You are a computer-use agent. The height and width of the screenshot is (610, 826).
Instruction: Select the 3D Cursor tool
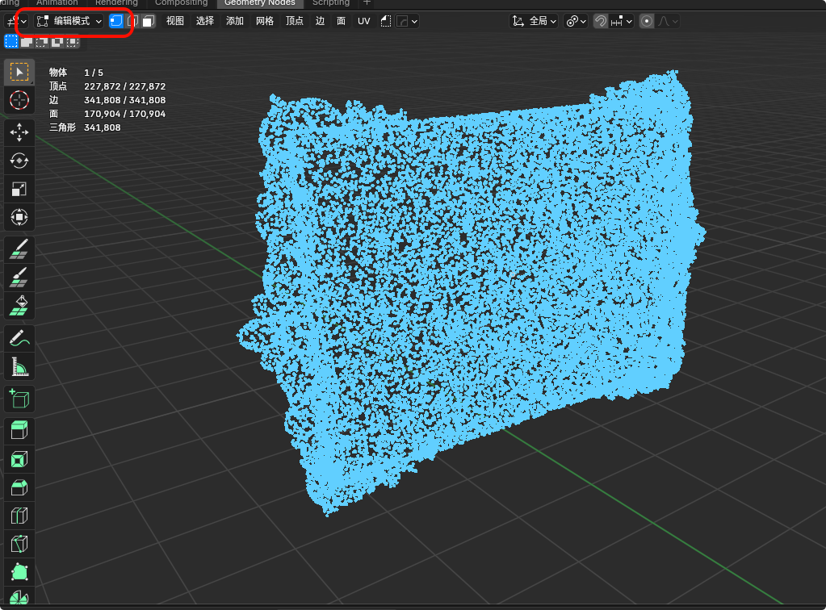coord(19,101)
